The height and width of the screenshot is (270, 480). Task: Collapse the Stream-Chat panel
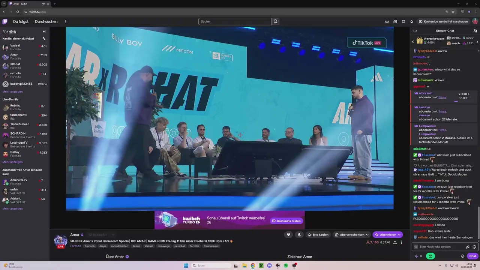[x=415, y=31]
